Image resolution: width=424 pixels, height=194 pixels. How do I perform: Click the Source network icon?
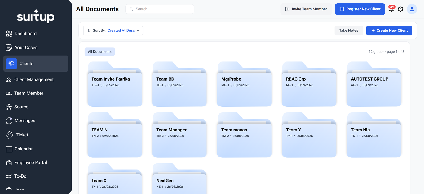[9, 107]
